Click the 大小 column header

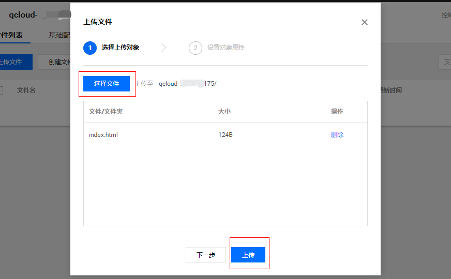click(x=224, y=112)
